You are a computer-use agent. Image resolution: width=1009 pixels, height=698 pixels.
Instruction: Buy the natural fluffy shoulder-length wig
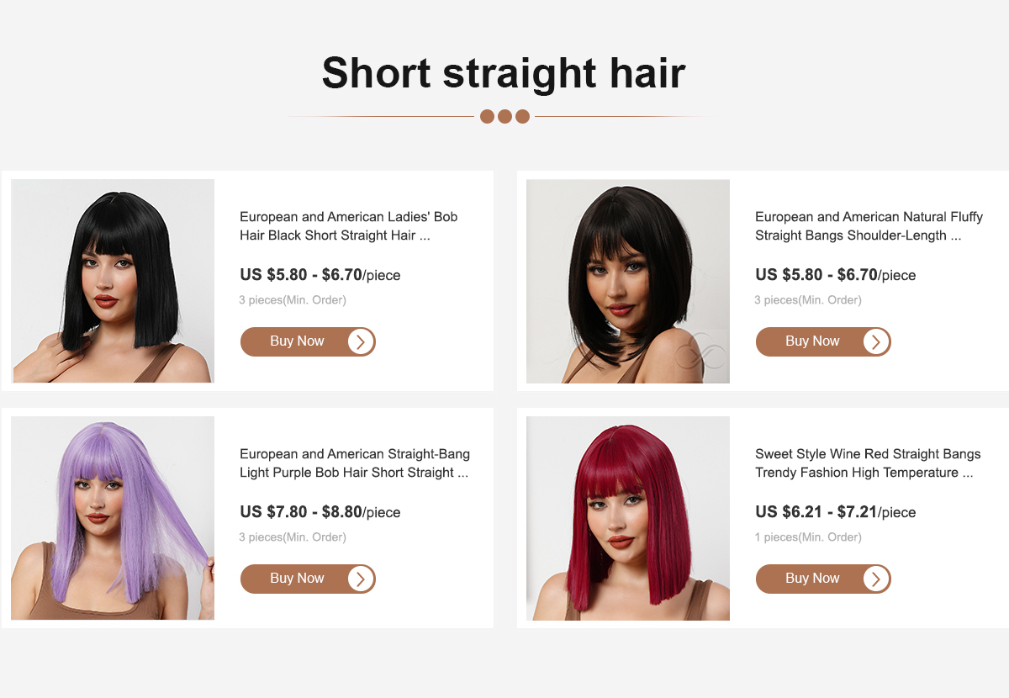click(x=823, y=341)
